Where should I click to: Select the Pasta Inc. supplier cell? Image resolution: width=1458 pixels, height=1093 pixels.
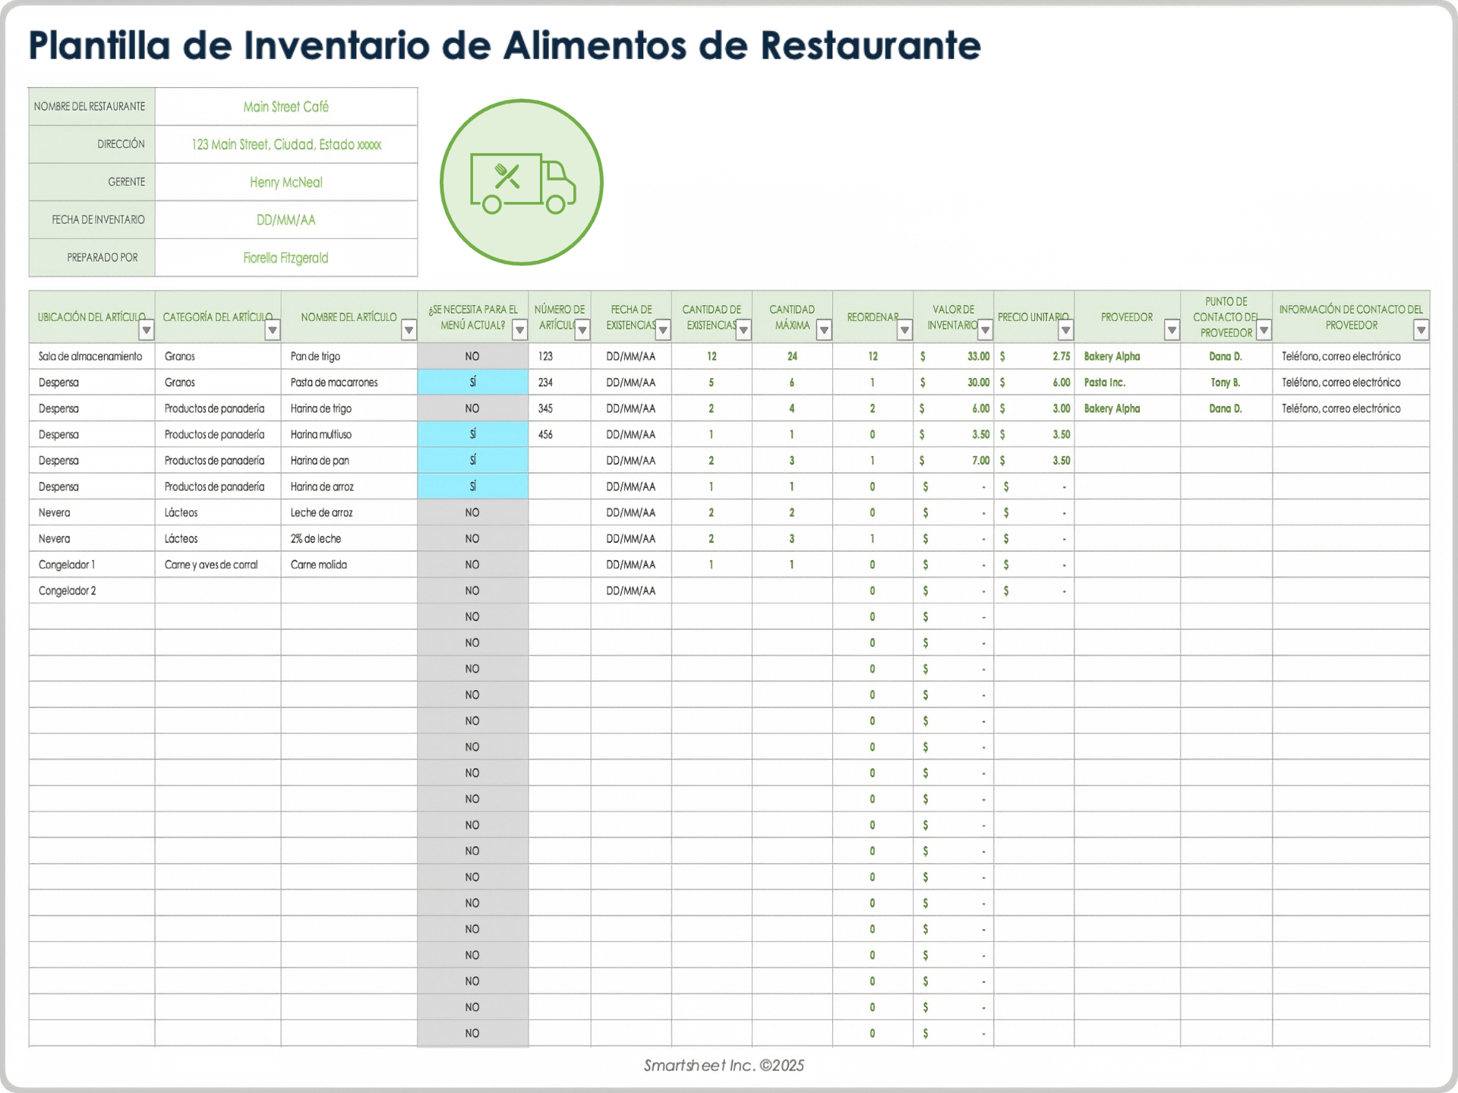tap(1128, 383)
